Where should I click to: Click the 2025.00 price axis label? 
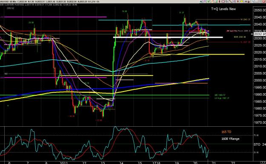(260, 45)
